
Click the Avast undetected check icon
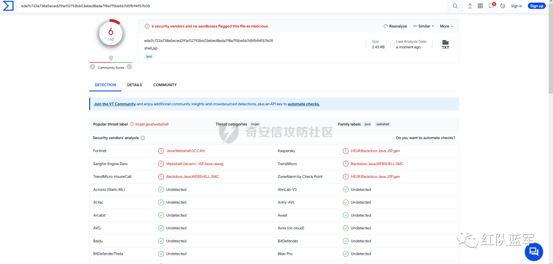tap(346, 215)
